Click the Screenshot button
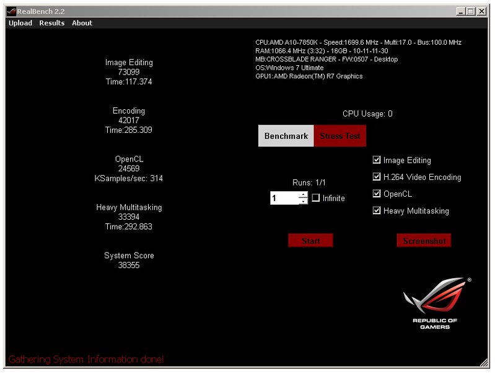The width and height of the screenshot is (495, 373). tap(424, 241)
